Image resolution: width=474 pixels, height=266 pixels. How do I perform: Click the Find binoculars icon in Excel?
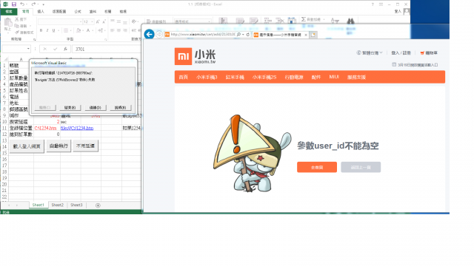(x=350, y=21)
